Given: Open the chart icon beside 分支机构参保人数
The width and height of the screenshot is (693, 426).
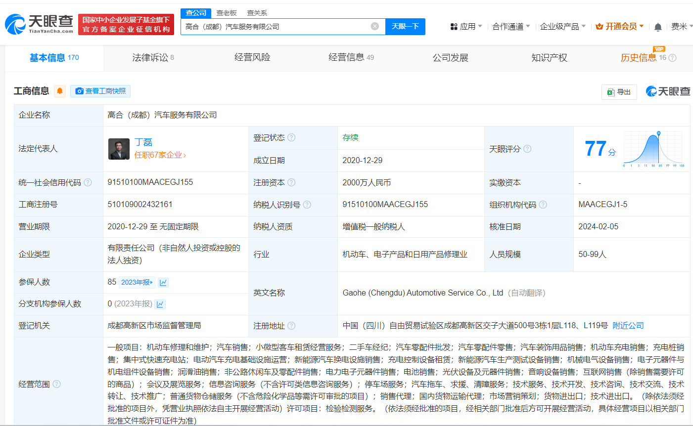Looking at the screenshot, I should click(x=160, y=303).
